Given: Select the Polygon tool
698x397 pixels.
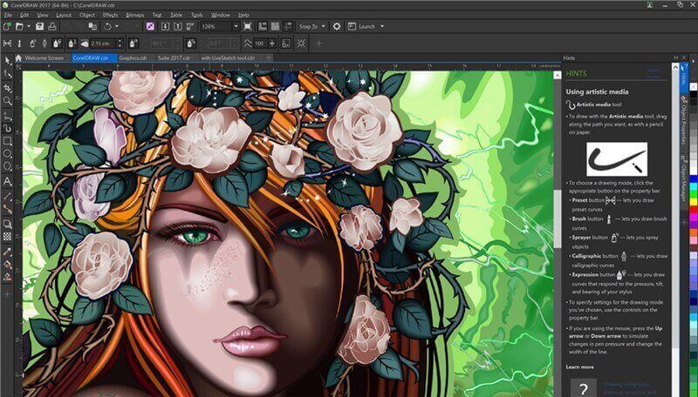Looking at the screenshot, I should 7,166.
